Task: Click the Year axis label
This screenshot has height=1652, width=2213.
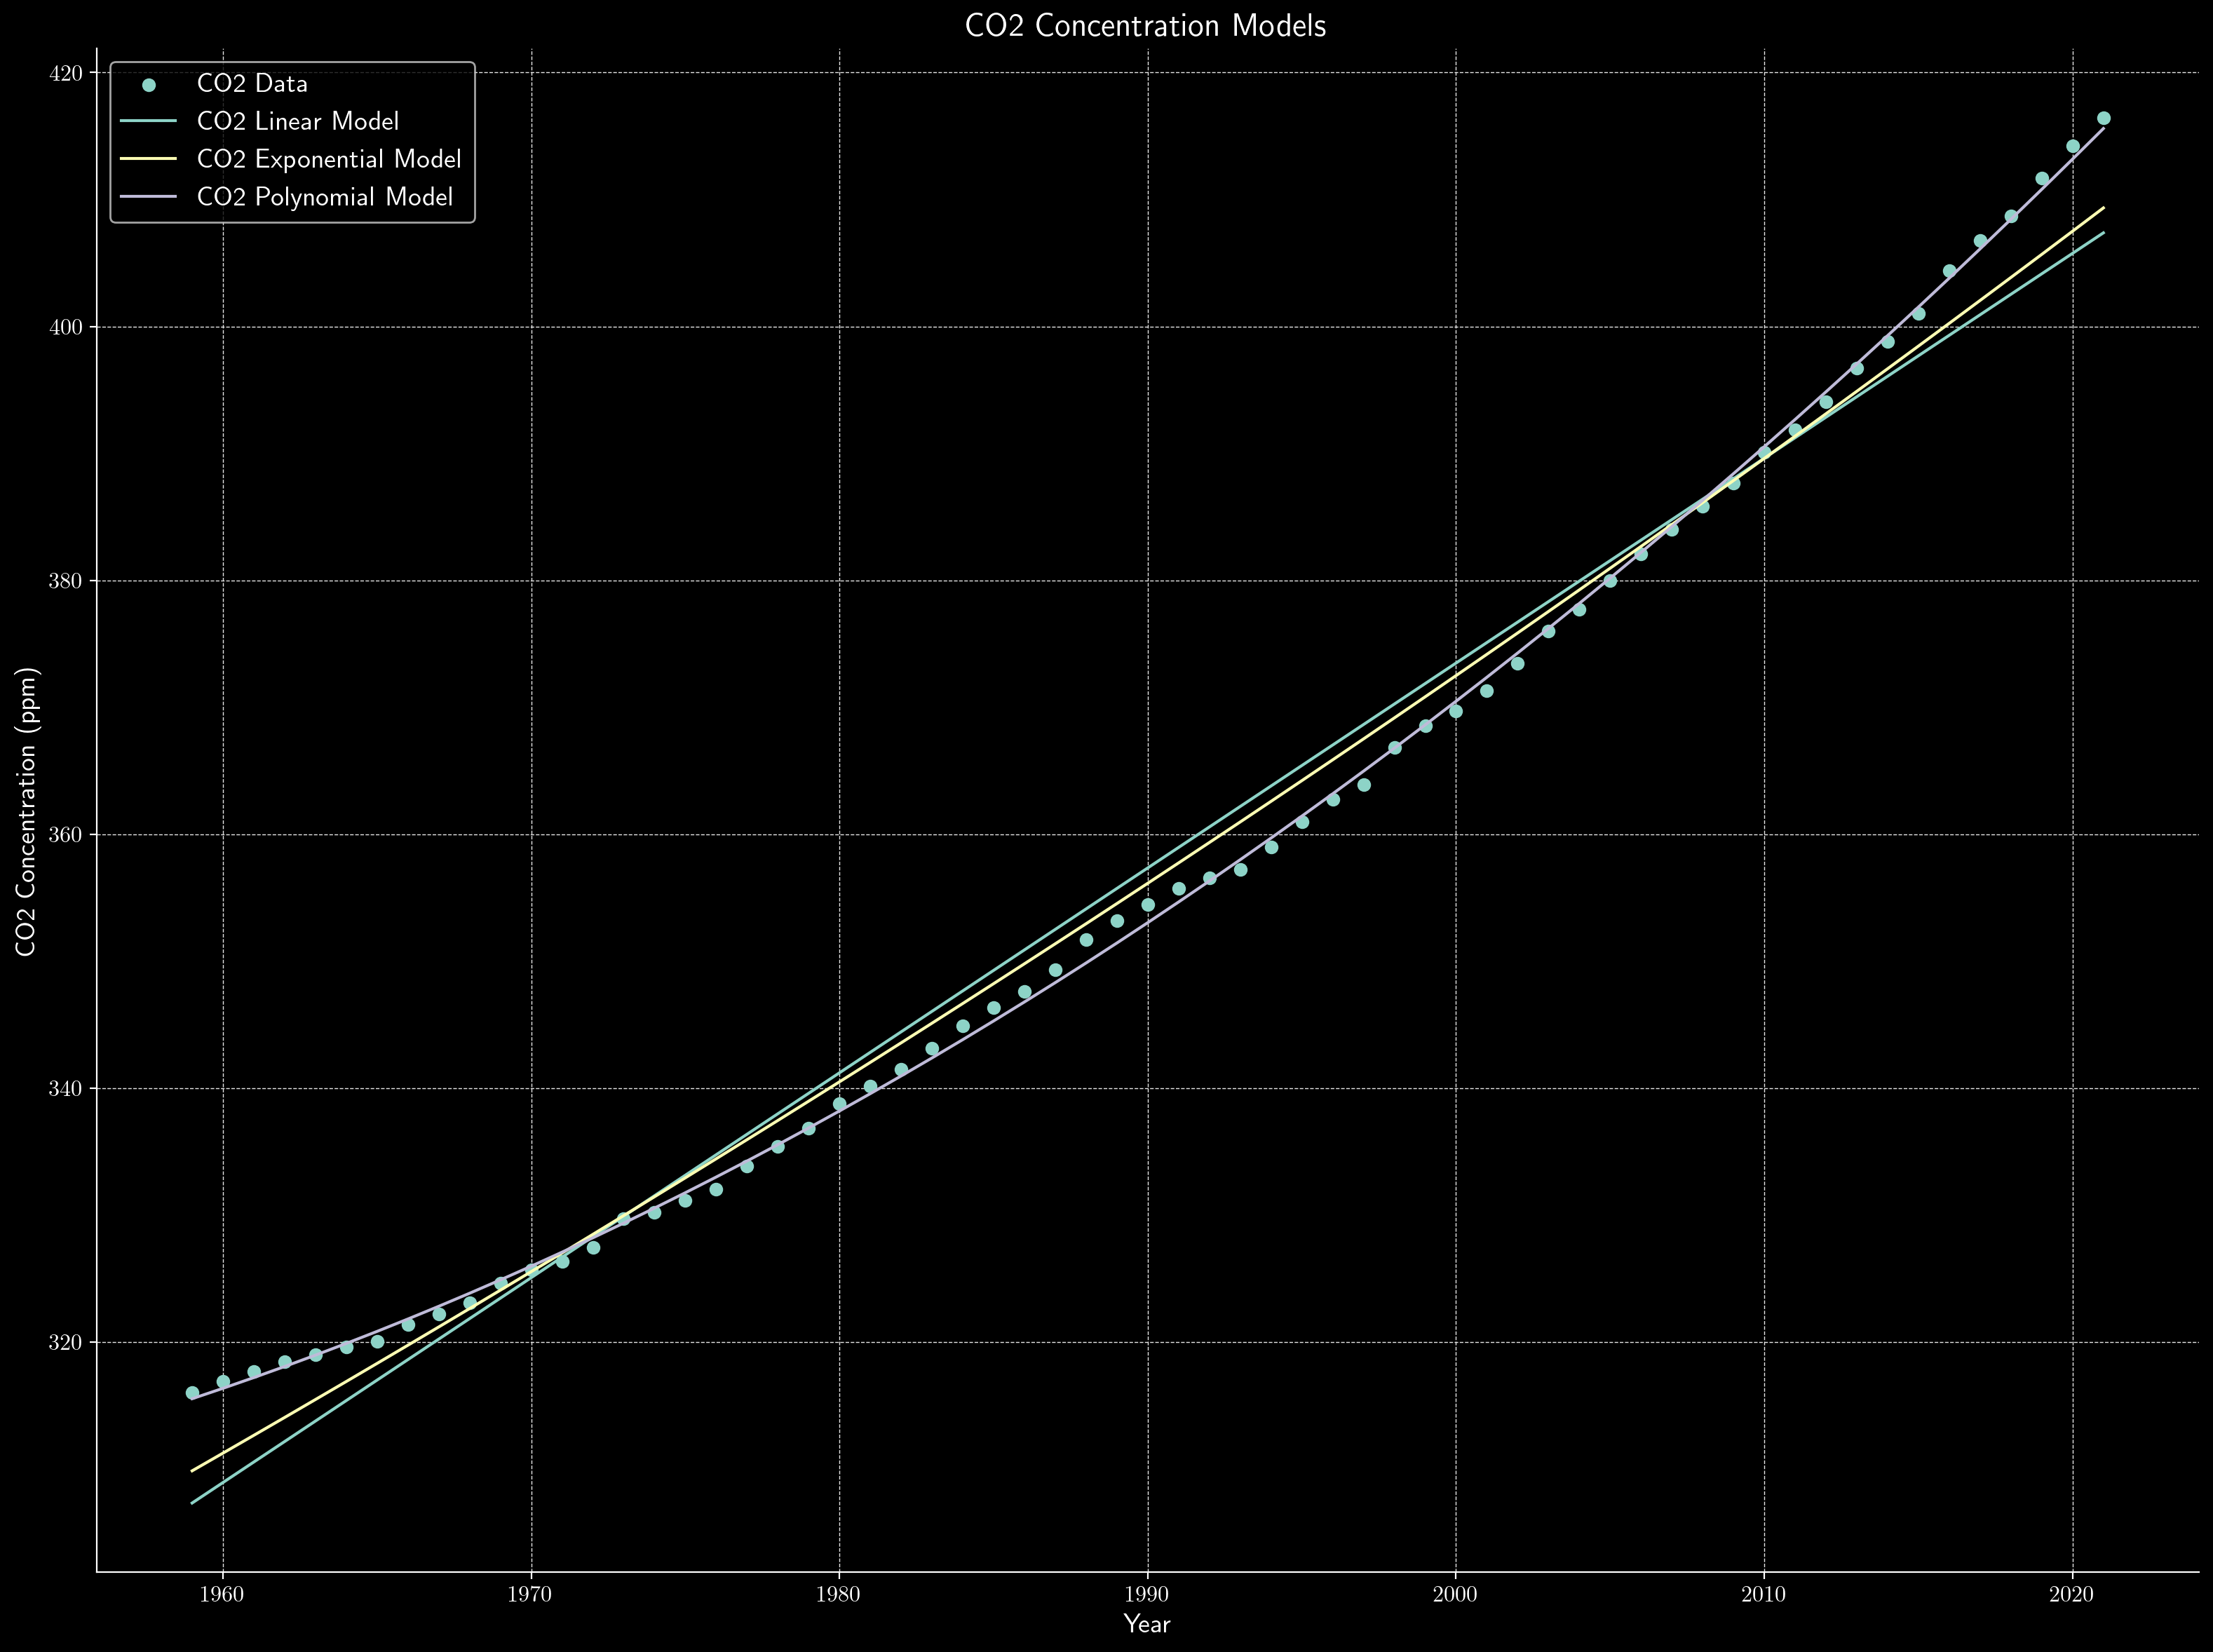Action: pyautogui.click(x=1147, y=1625)
